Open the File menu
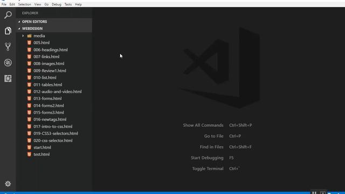The image size is (345, 194). click(4, 4)
